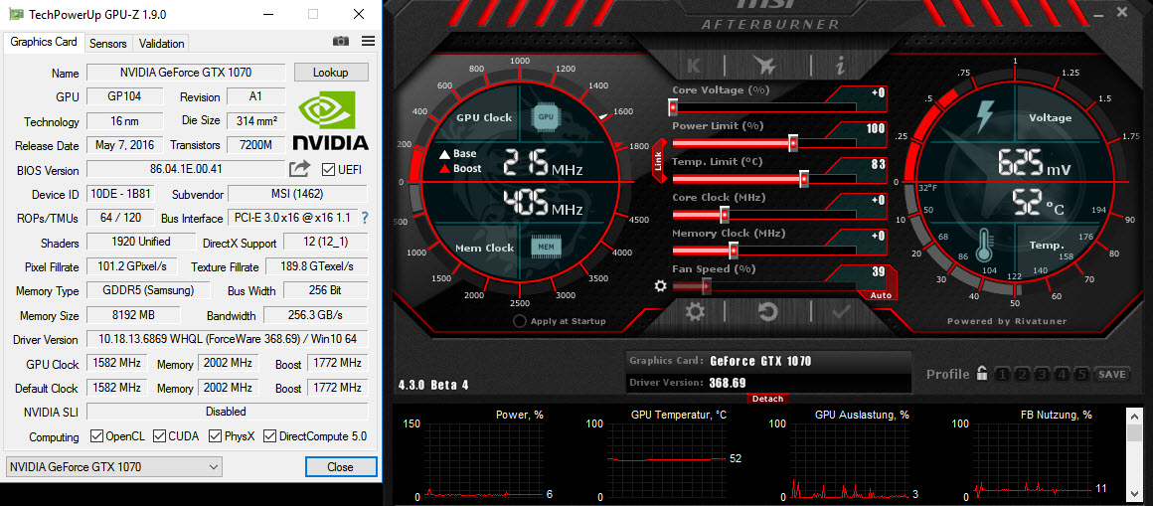
Task: Select profile slot 3
Action: click(1042, 375)
